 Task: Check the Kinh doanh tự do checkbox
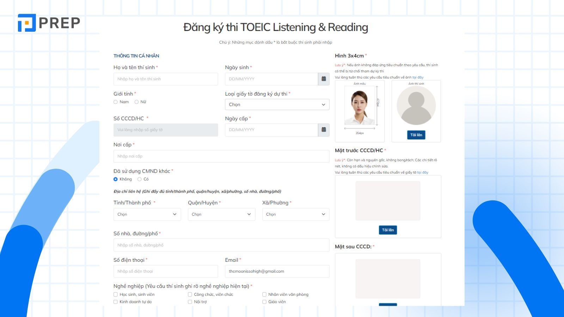pos(116,302)
